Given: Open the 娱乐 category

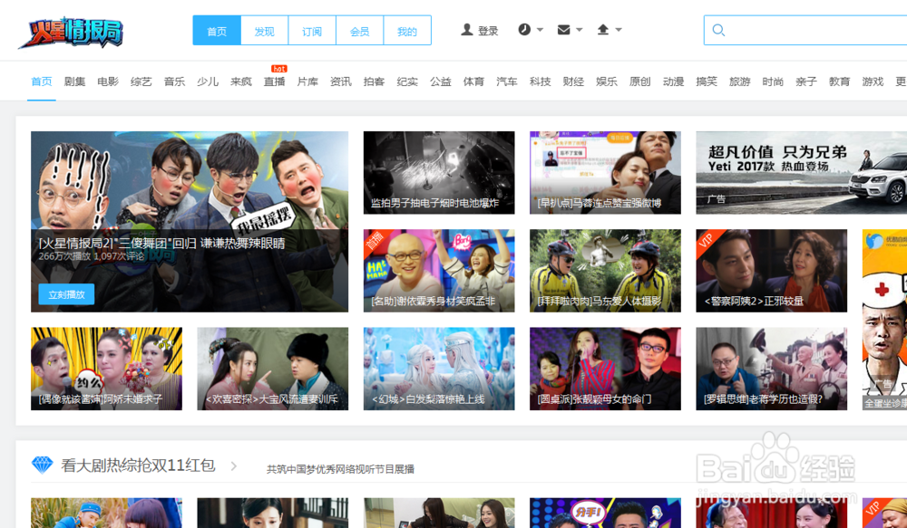Looking at the screenshot, I should 607,82.
